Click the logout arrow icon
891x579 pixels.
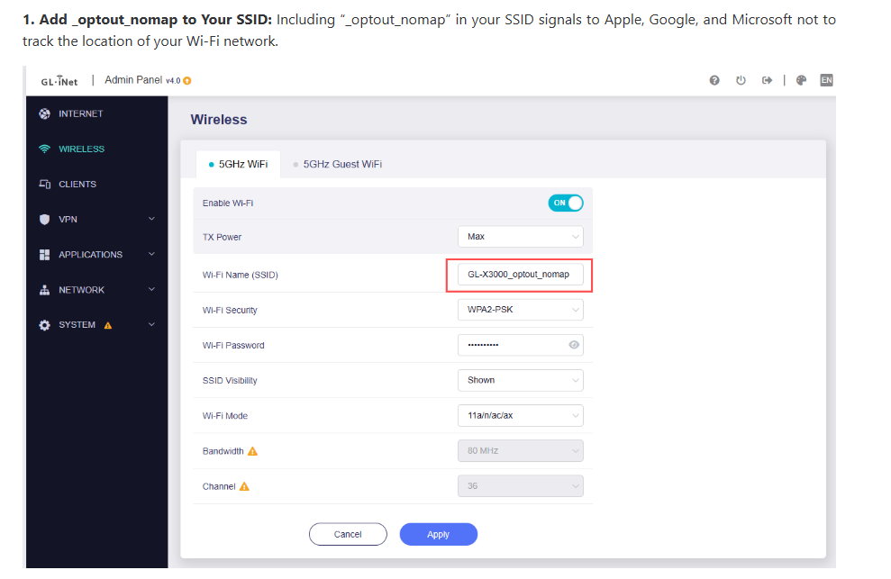point(767,80)
